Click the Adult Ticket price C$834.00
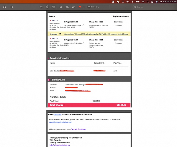The image size is (177, 147). click(96, 101)
